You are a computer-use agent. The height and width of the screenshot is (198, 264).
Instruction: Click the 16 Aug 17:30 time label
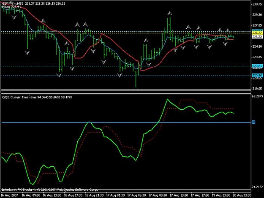tap(73, 195)
